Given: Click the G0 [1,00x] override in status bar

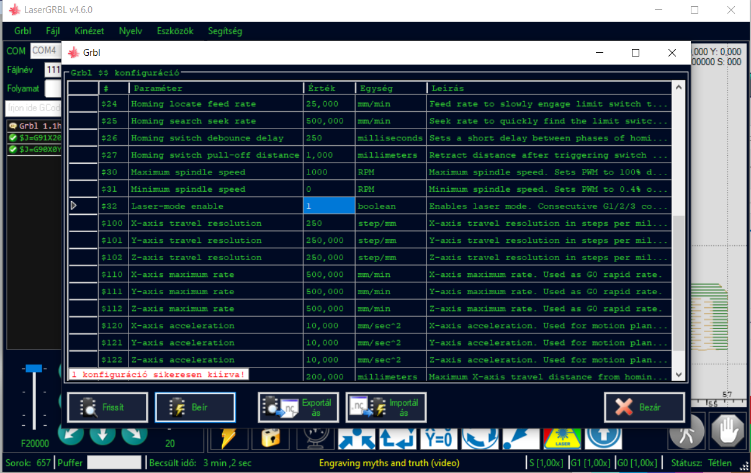Looking at the screenshot, I should (x=637, y=463).
